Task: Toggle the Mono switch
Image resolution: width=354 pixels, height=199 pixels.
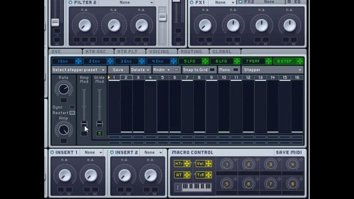Action: tap(236, 70)
